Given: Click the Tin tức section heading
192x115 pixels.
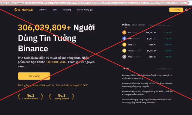Looking at the screenshot, I should tap(125, 69).
